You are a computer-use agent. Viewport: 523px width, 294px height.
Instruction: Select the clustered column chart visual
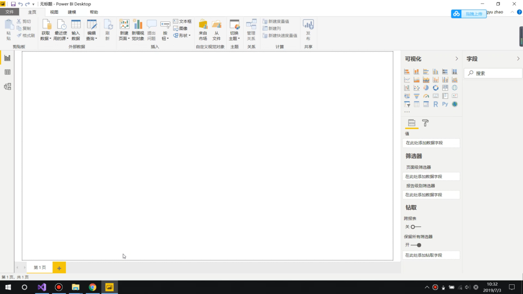pyautogui.click(x=435, y=71)
